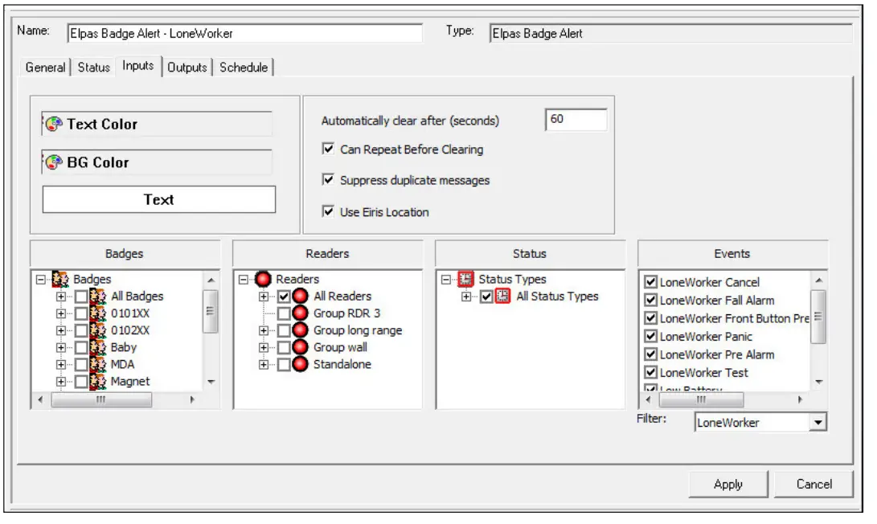Expand the All Badges node

[x=60, y=297]
